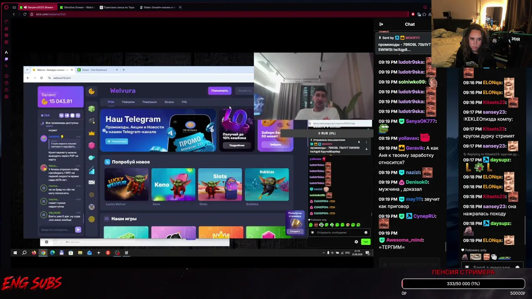Viewport: 532px width, 299px height.
Task: Click the pension goal progress bar 333/50 000
Action: coord(463,284)
